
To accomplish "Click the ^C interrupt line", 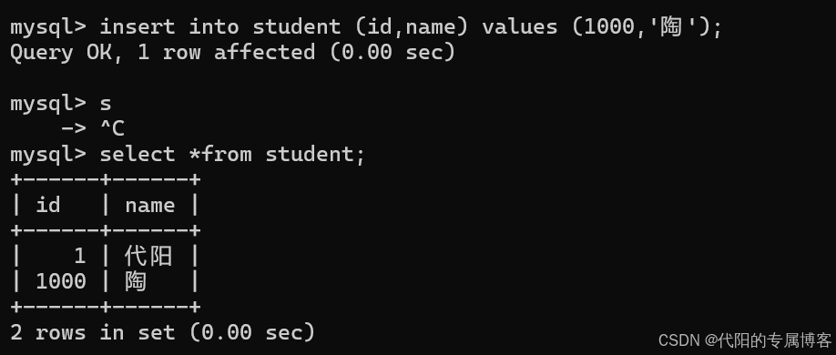I will (x=93, y=128).
